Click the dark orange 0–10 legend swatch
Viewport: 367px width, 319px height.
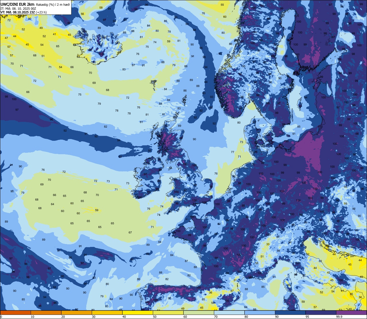(15, 312)
